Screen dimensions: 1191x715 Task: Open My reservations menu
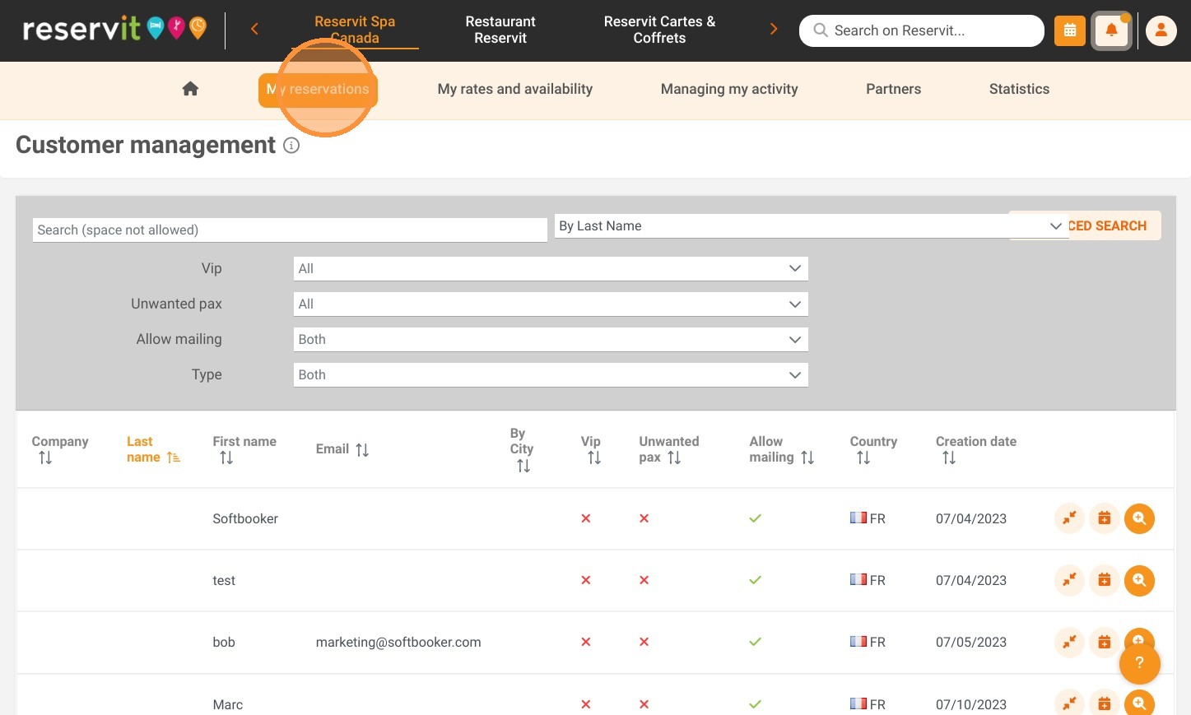click(x=318, y=89)
